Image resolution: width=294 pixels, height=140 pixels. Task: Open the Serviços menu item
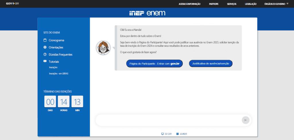[x=232, y=4]
